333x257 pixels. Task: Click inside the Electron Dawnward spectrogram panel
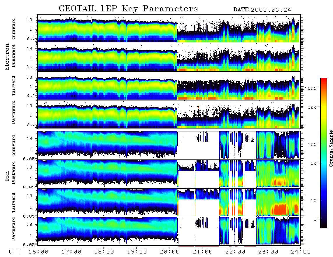pos(169,114)
